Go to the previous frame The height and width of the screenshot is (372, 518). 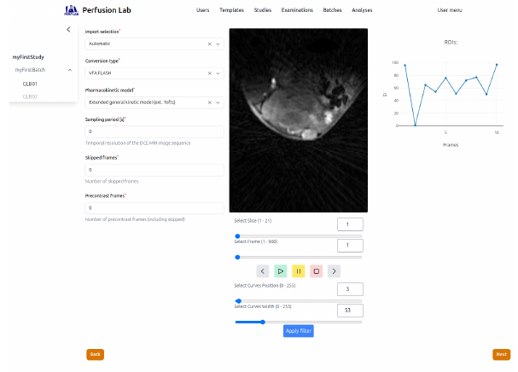click(x=263, y=271)
